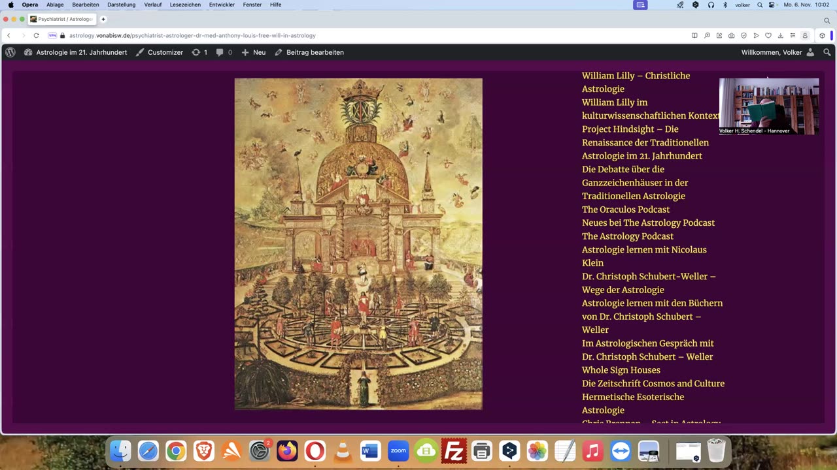The height and width of the screenshot is (470, 837).
Task: Open the Lesezeichen menu
Action: [185, 5]
